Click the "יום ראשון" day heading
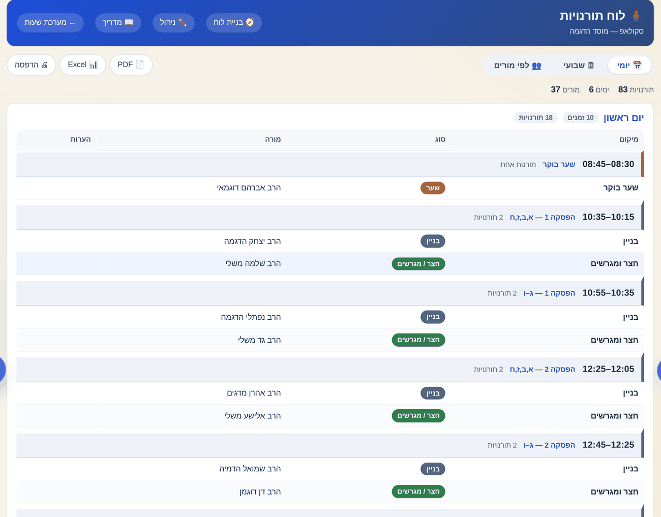 pyautogui.click(x=623, y=118)
